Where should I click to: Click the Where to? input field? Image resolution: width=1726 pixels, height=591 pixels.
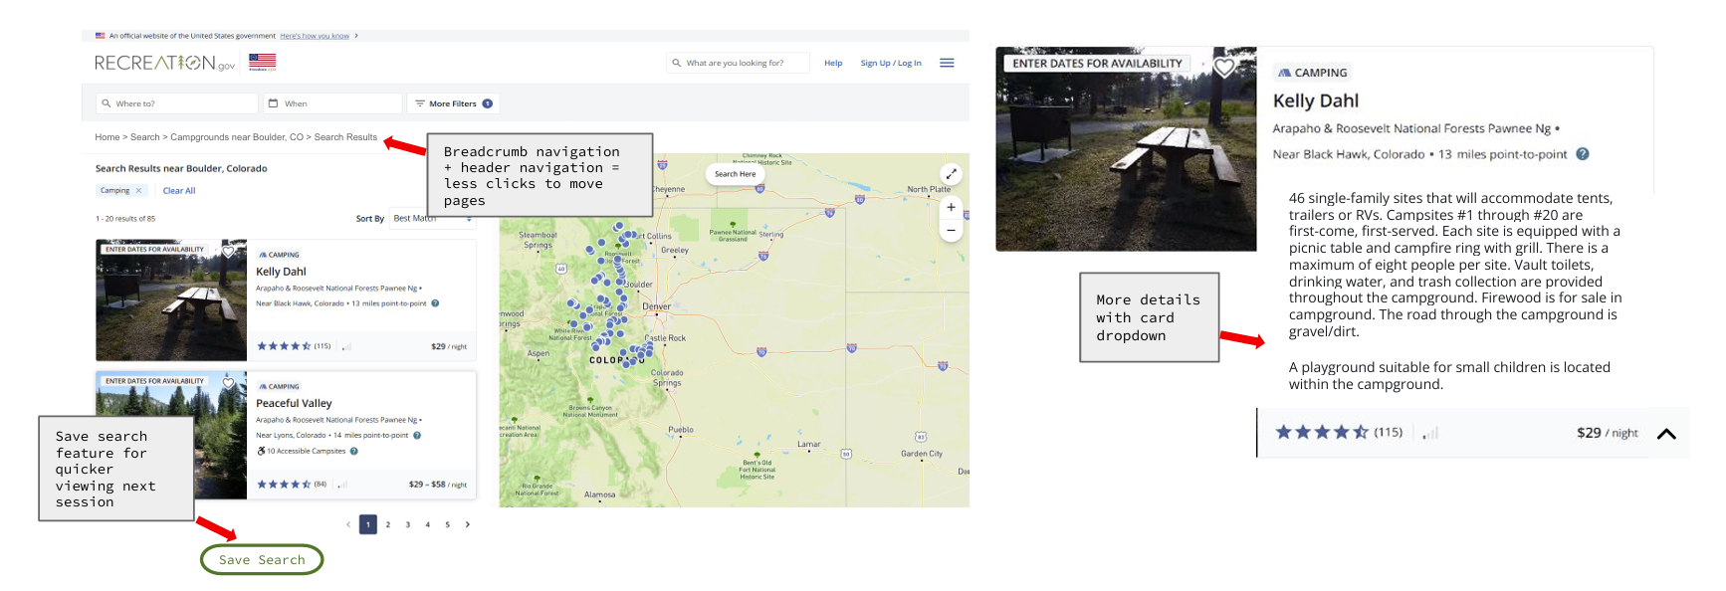pyautogui.click(x=177, y=103)
